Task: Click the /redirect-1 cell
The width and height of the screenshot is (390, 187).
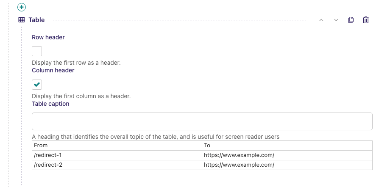Action: pyautogui.click(x=117, y=155)
